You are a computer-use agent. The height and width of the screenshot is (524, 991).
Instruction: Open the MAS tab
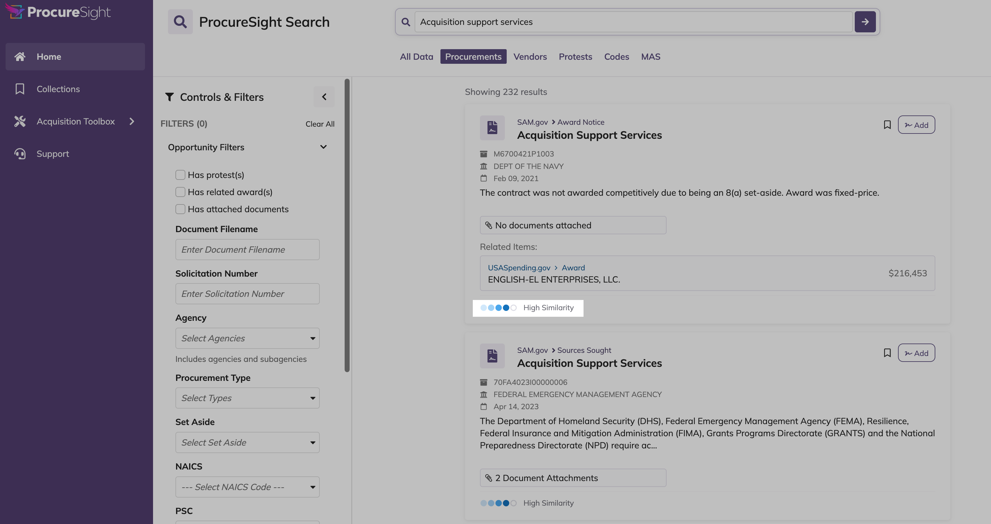click(x=650, y=57)
